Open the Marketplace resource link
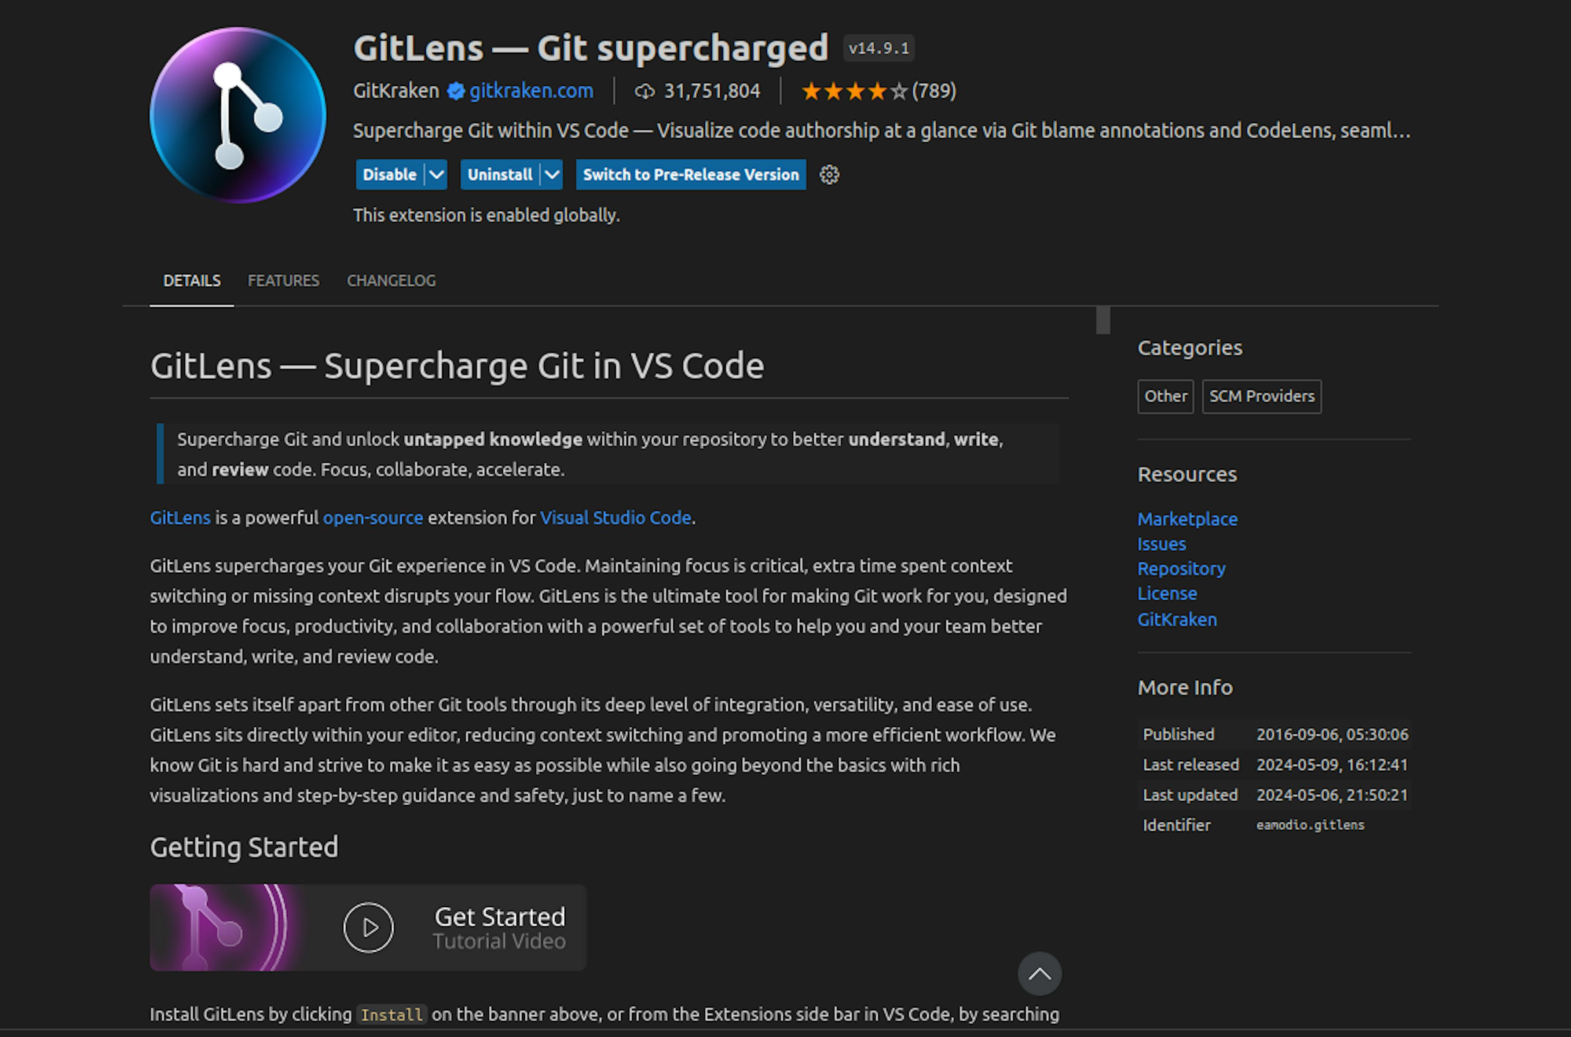Image resolution: width=1571 pixels, height=1037 pixels. pyautogui.click(x=1186, y=517)
